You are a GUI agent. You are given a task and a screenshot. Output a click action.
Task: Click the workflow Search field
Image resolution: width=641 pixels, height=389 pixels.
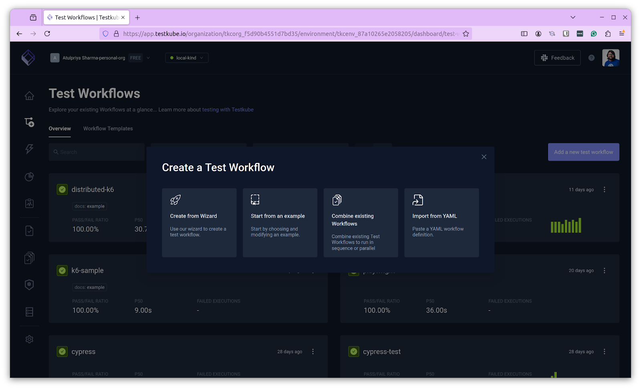pos(97,152)
